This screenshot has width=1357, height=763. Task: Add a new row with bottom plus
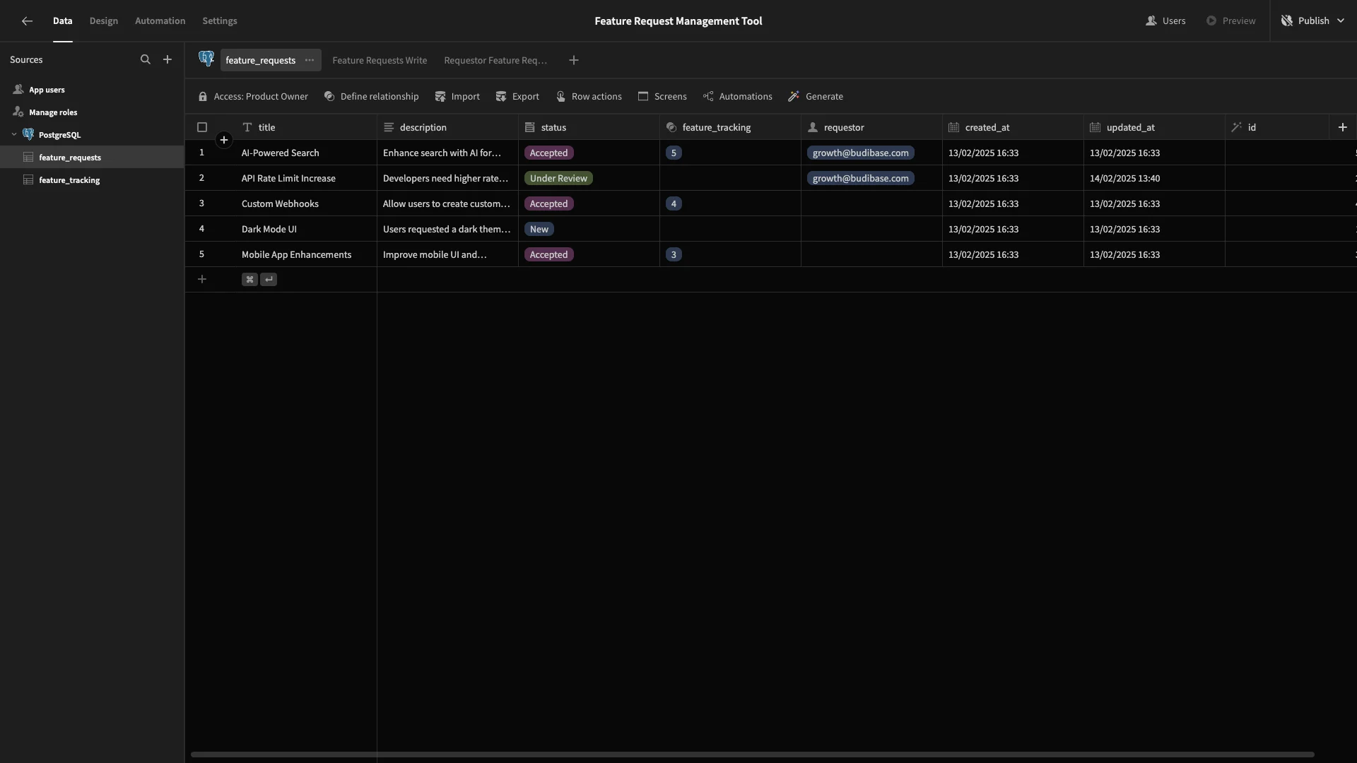click(x=202, y=279)
